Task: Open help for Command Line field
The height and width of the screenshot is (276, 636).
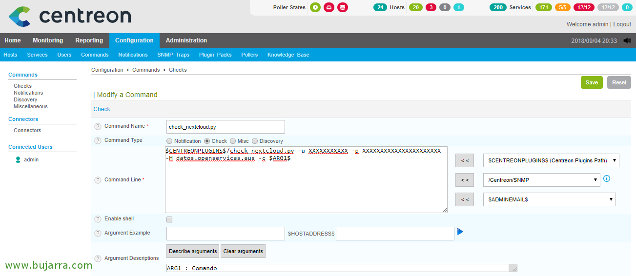Action: point(98,180)
